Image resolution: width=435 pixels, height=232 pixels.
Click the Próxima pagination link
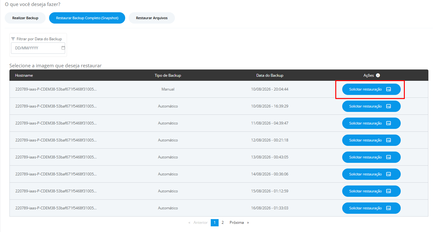pos(239,223)
